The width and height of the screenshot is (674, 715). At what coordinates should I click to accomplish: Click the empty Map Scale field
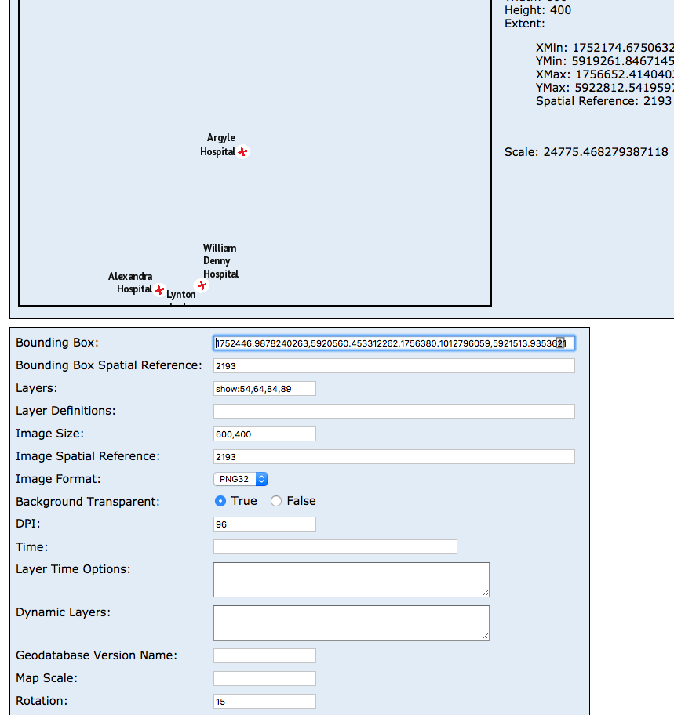(264, 678)
